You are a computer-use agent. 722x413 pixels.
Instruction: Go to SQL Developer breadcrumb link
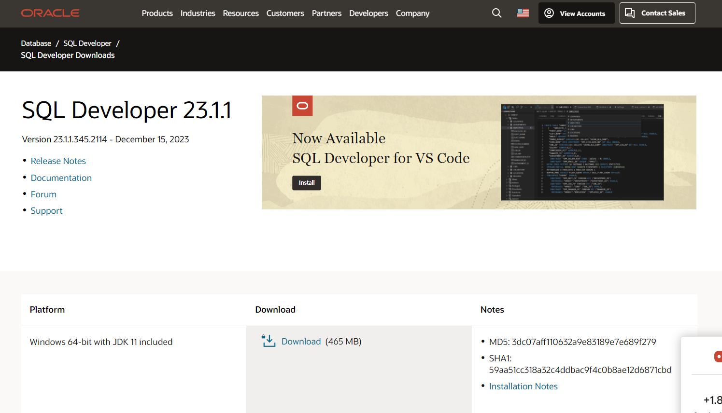87,43
